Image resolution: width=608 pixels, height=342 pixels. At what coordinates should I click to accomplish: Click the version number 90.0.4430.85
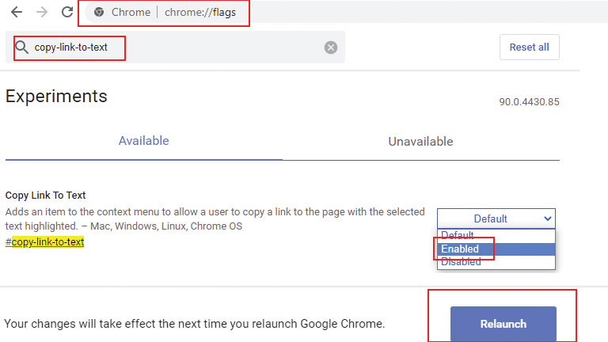click(529, 102)
